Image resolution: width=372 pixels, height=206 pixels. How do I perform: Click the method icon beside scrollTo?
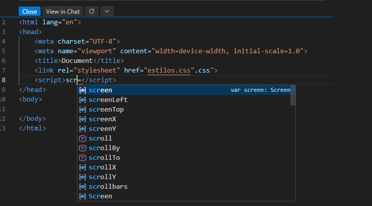pos(83,158)
